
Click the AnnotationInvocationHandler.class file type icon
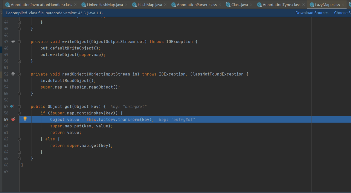pos(8,5)
